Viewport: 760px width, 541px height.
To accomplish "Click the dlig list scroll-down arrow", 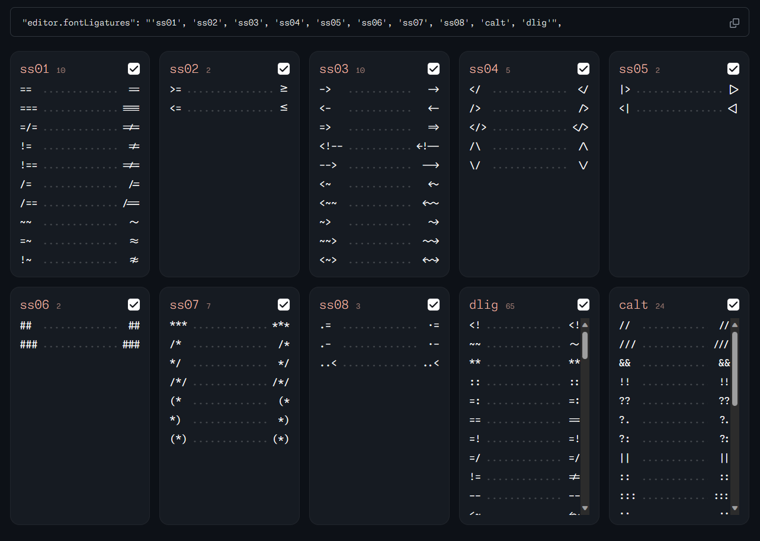I will pos(585,508).
